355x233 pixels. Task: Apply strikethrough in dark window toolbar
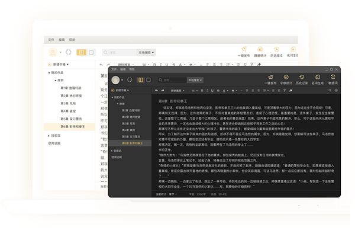[x=218, y=91]
